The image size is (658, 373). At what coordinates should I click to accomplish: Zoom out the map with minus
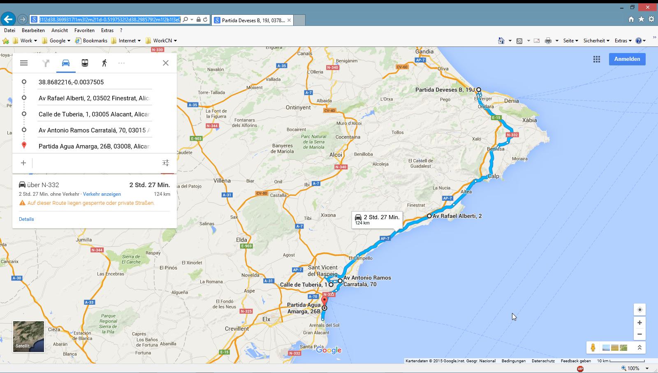(639, 334)
